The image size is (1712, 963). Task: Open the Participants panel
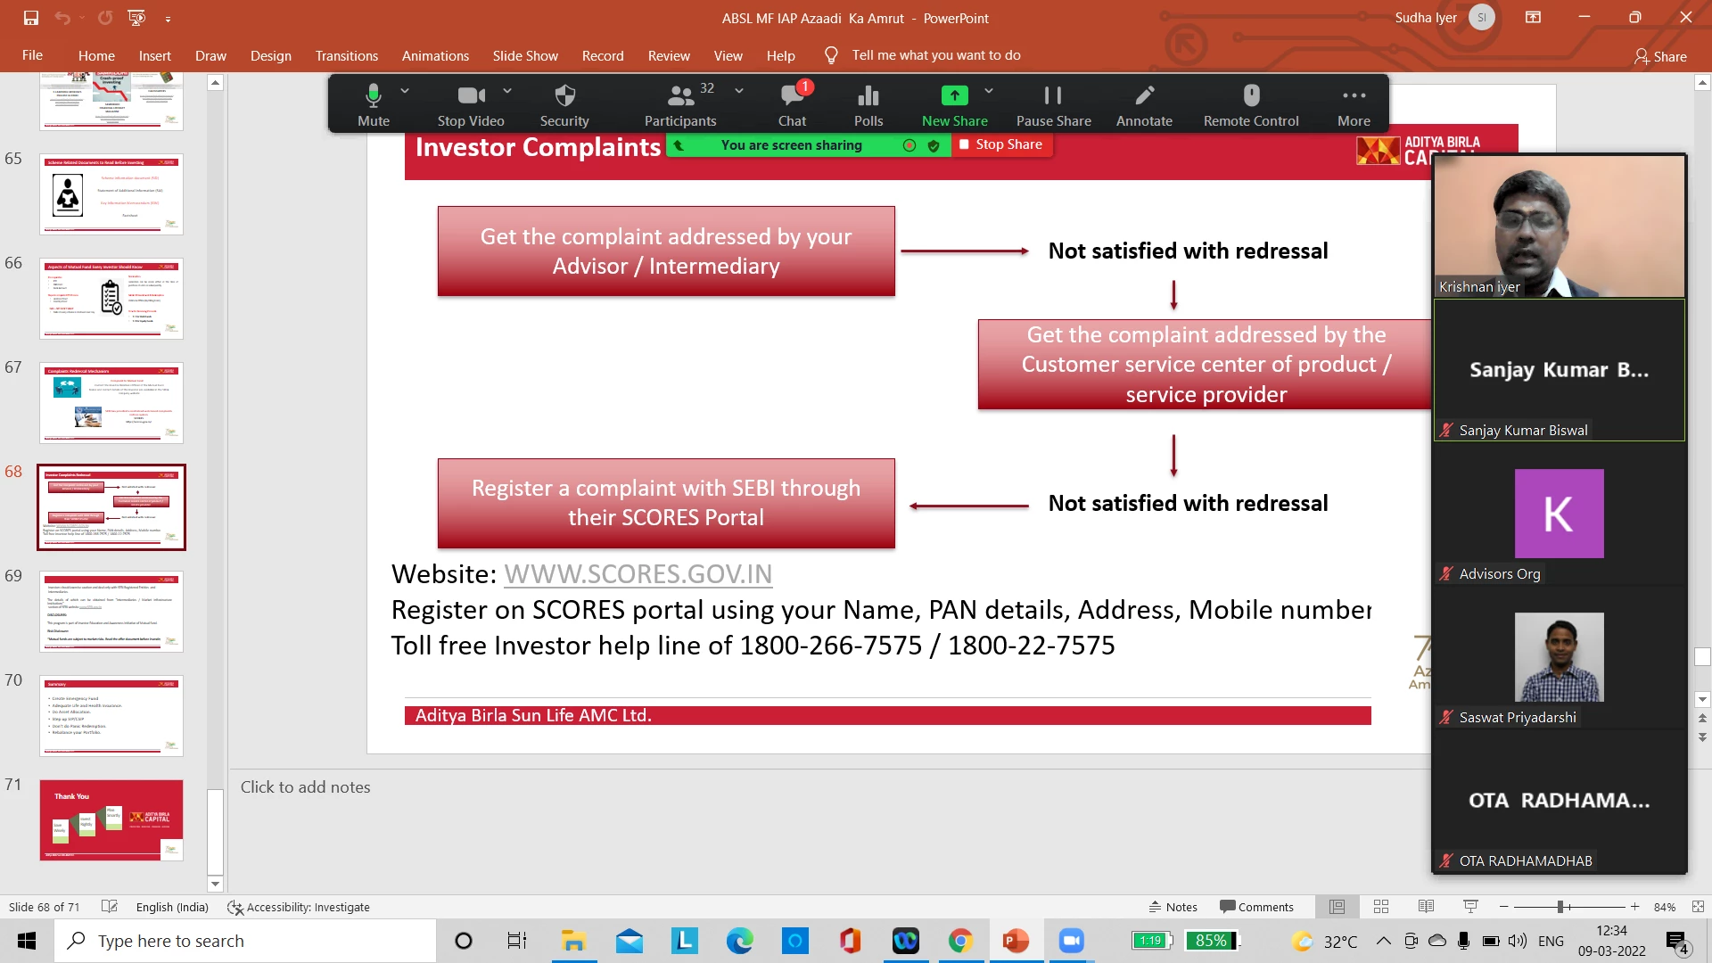680,104
